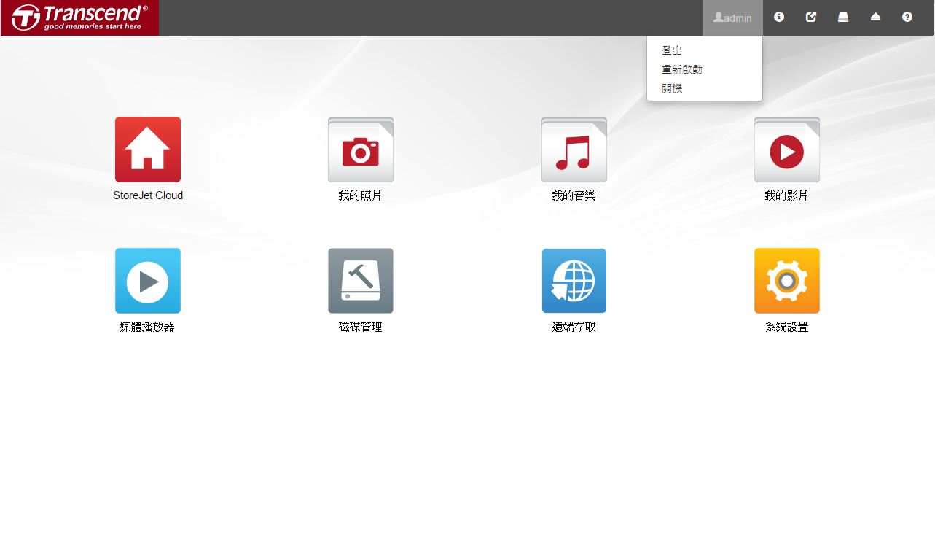Open the 遠端存取 globe icon
The image size is (935, 558).
[574, 281]
